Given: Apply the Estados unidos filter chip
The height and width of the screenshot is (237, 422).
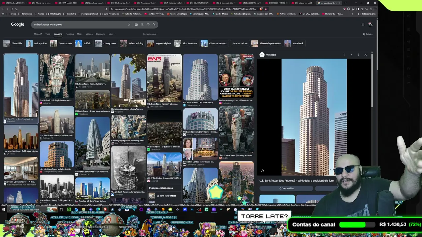Looking at the screenshot, I should coord(240,43).
